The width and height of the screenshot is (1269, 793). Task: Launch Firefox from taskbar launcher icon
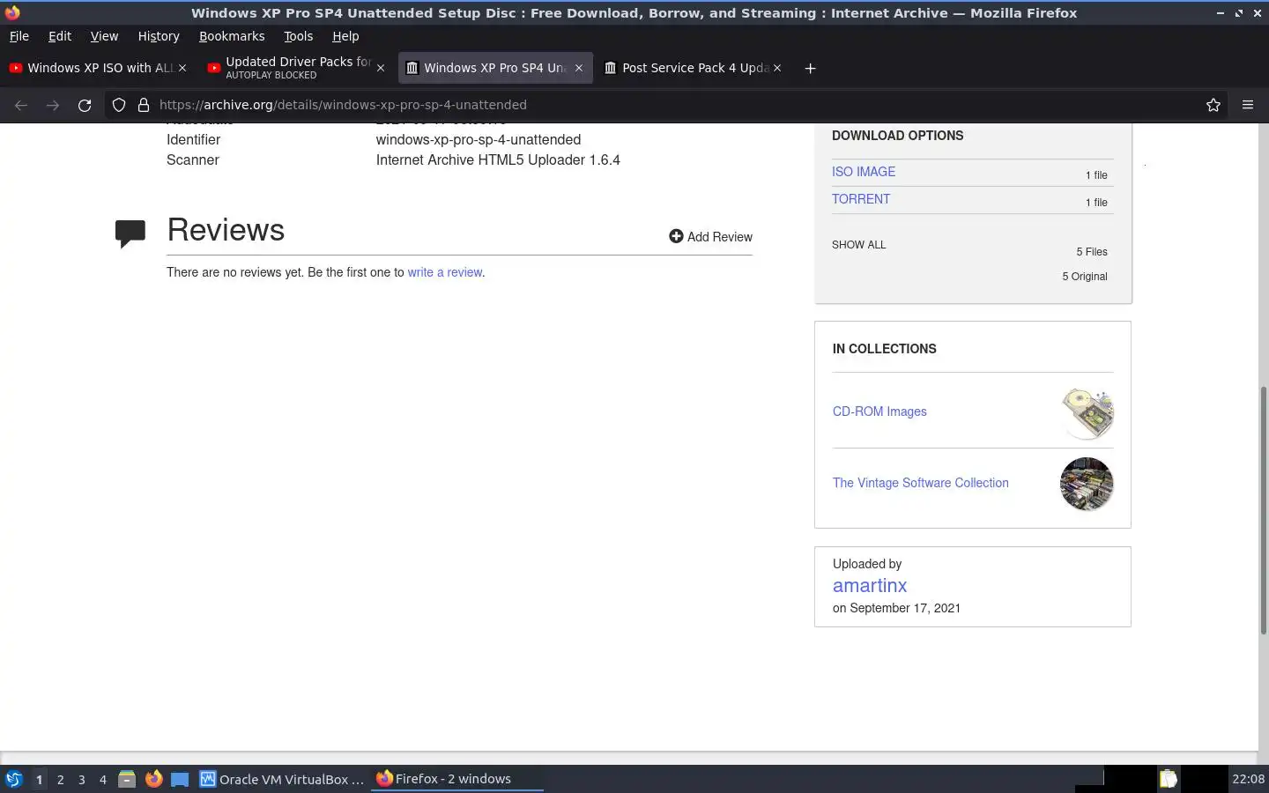coord(154,779)
